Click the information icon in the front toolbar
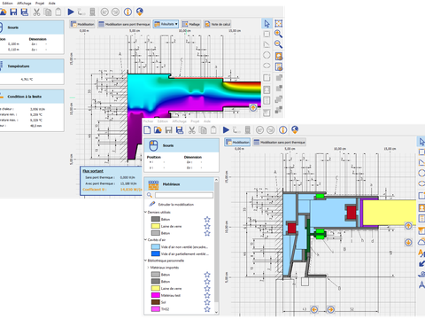The image size is (425, 319). [x=282, y=129]
